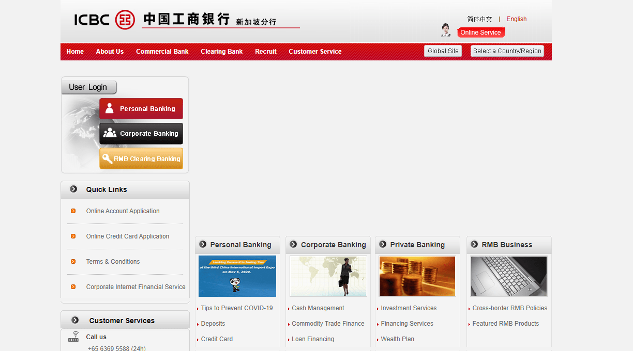Log in via Personal Banking button
Image resolution: width=633 pixels, height=351 pixels.
coord(141,108)
